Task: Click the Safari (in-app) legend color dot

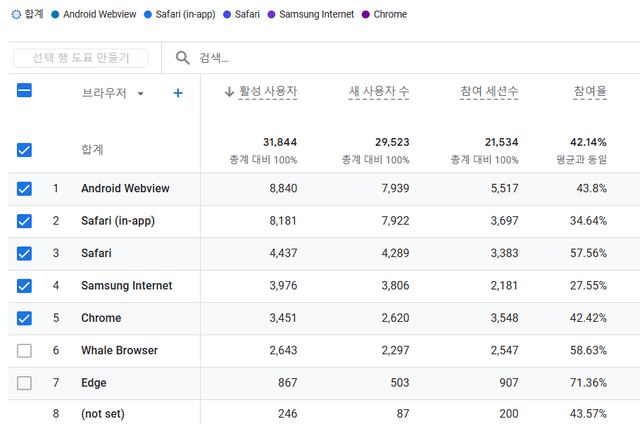Action: pos(148,14)
